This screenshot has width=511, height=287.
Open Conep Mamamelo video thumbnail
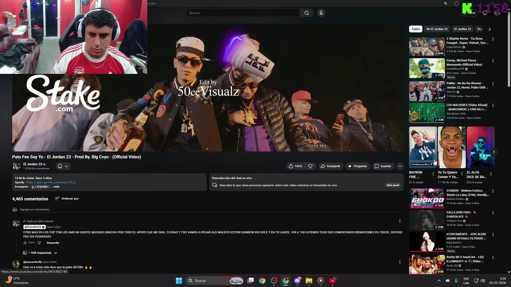click(427, 68)
